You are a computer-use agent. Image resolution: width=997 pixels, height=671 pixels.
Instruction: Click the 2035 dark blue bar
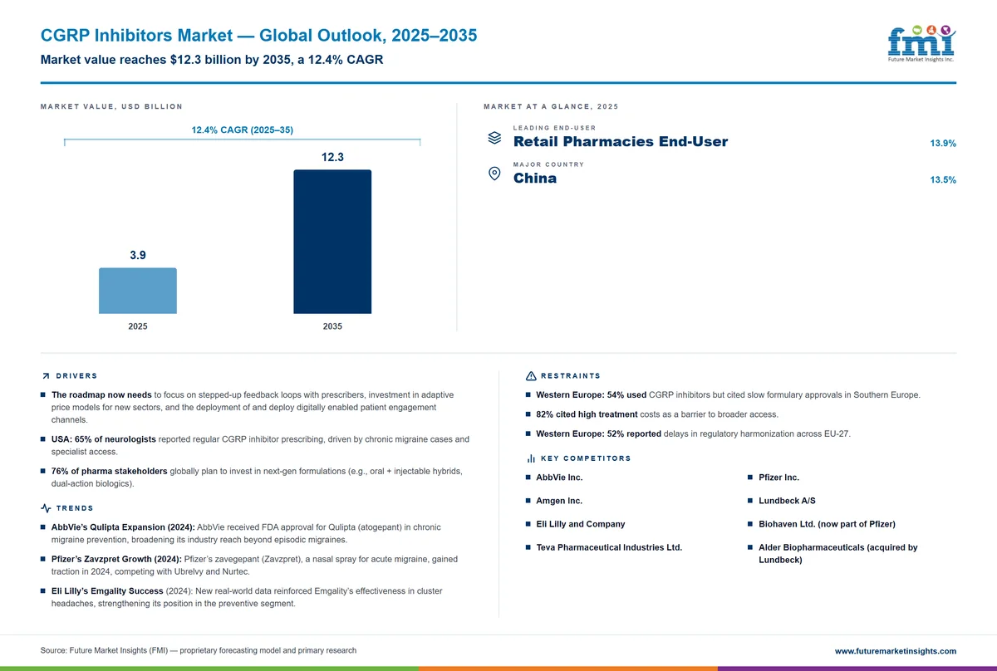pyautogui.click(x=332, y=242)
